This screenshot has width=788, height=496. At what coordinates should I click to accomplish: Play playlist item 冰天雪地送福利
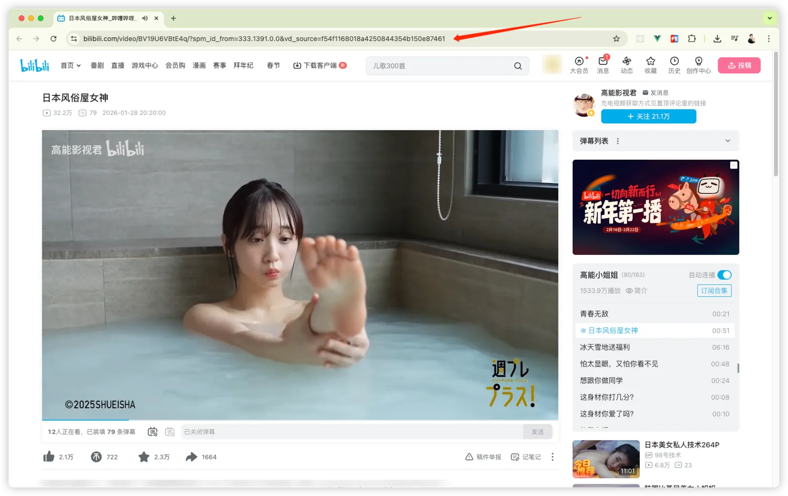[655, 347]
